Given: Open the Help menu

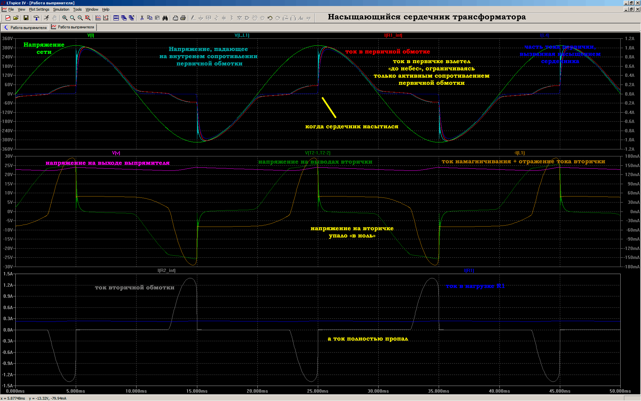Looking at the screenshot, I should coord(106,9).
